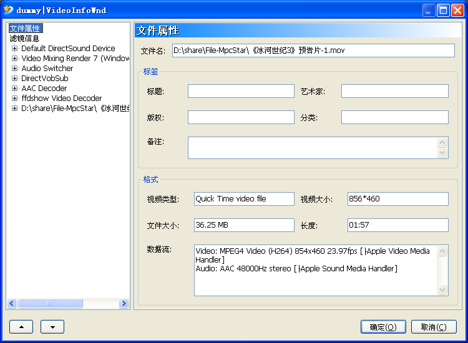Click into the 艺术家 input field
Viewport: 468px width, 343px height.
pos(394,92)
